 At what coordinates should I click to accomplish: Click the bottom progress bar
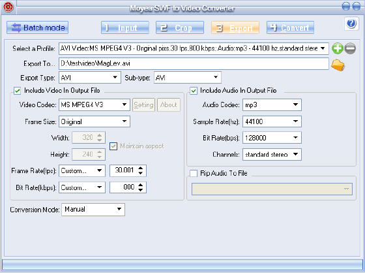pyautogui.click(x=182, y=265)
